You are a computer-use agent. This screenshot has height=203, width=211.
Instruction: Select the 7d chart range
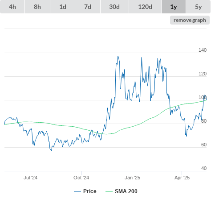88,7
